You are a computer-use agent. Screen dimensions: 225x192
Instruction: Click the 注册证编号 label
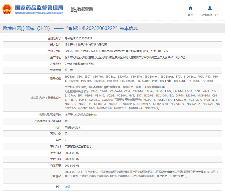point(54,38)
